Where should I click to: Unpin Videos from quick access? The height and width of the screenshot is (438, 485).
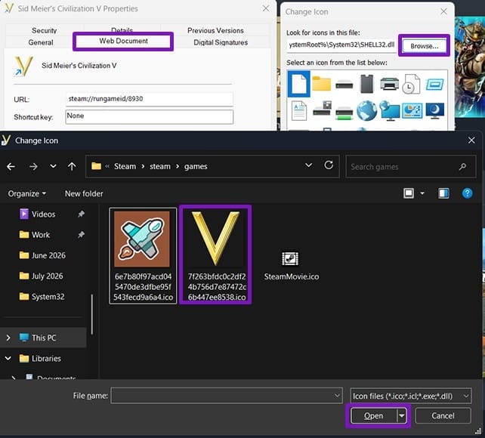(x=81, y=214)
